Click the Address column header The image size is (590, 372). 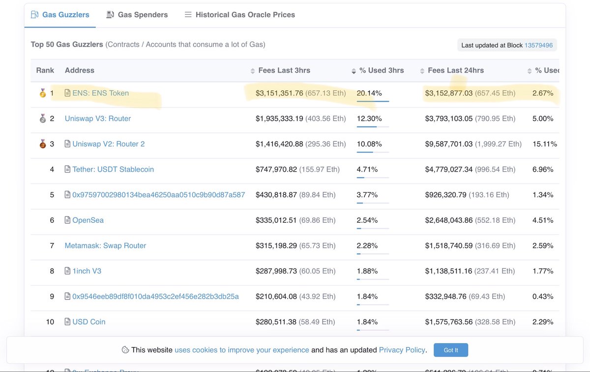80,71
